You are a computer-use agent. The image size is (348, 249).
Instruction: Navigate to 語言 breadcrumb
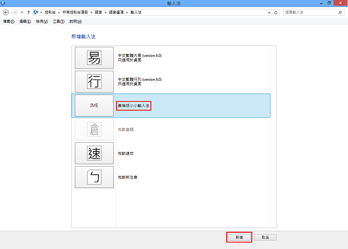[x=99, y=12]
